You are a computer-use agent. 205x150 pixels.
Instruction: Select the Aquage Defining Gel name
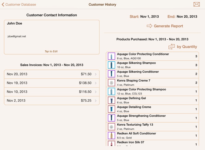pyautogui.click(x=131, y=98)
